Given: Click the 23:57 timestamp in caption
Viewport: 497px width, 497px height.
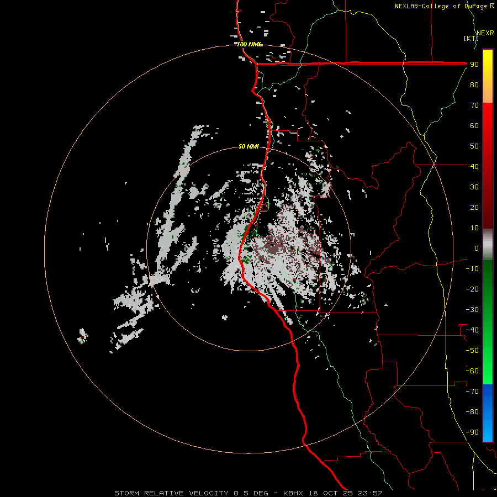Looking at the screenshot, I should point(370,493).
